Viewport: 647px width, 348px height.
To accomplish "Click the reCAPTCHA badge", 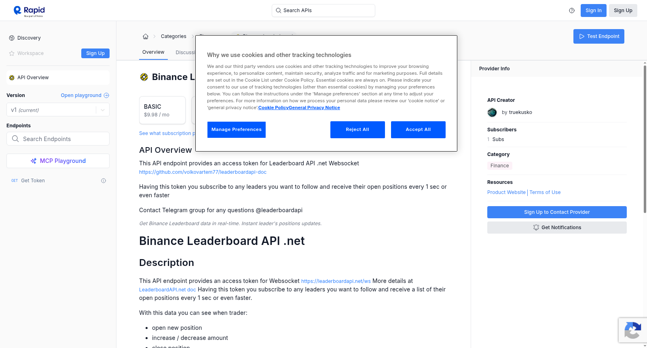I will 632,330.
